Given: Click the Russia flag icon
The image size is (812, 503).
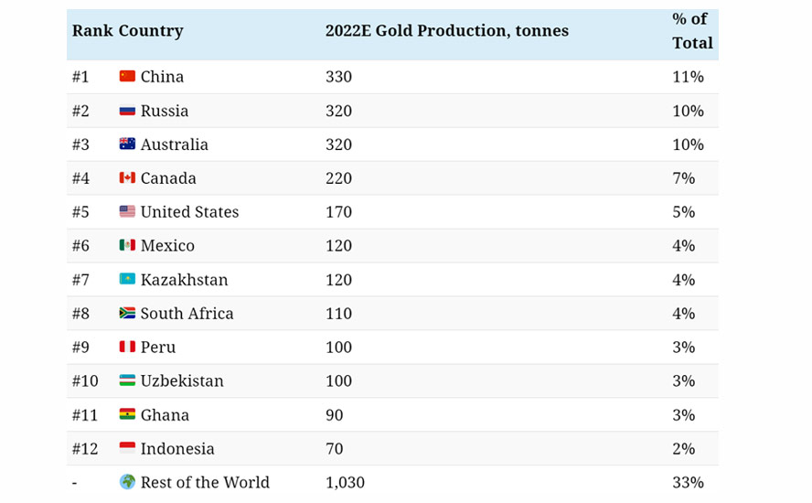Looking at the screenshot, I should pos(127,111).
